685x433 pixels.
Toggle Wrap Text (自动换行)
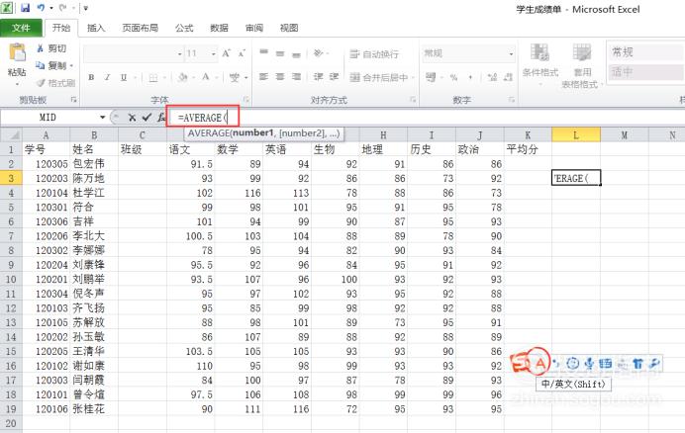click(x=374, y=54)
